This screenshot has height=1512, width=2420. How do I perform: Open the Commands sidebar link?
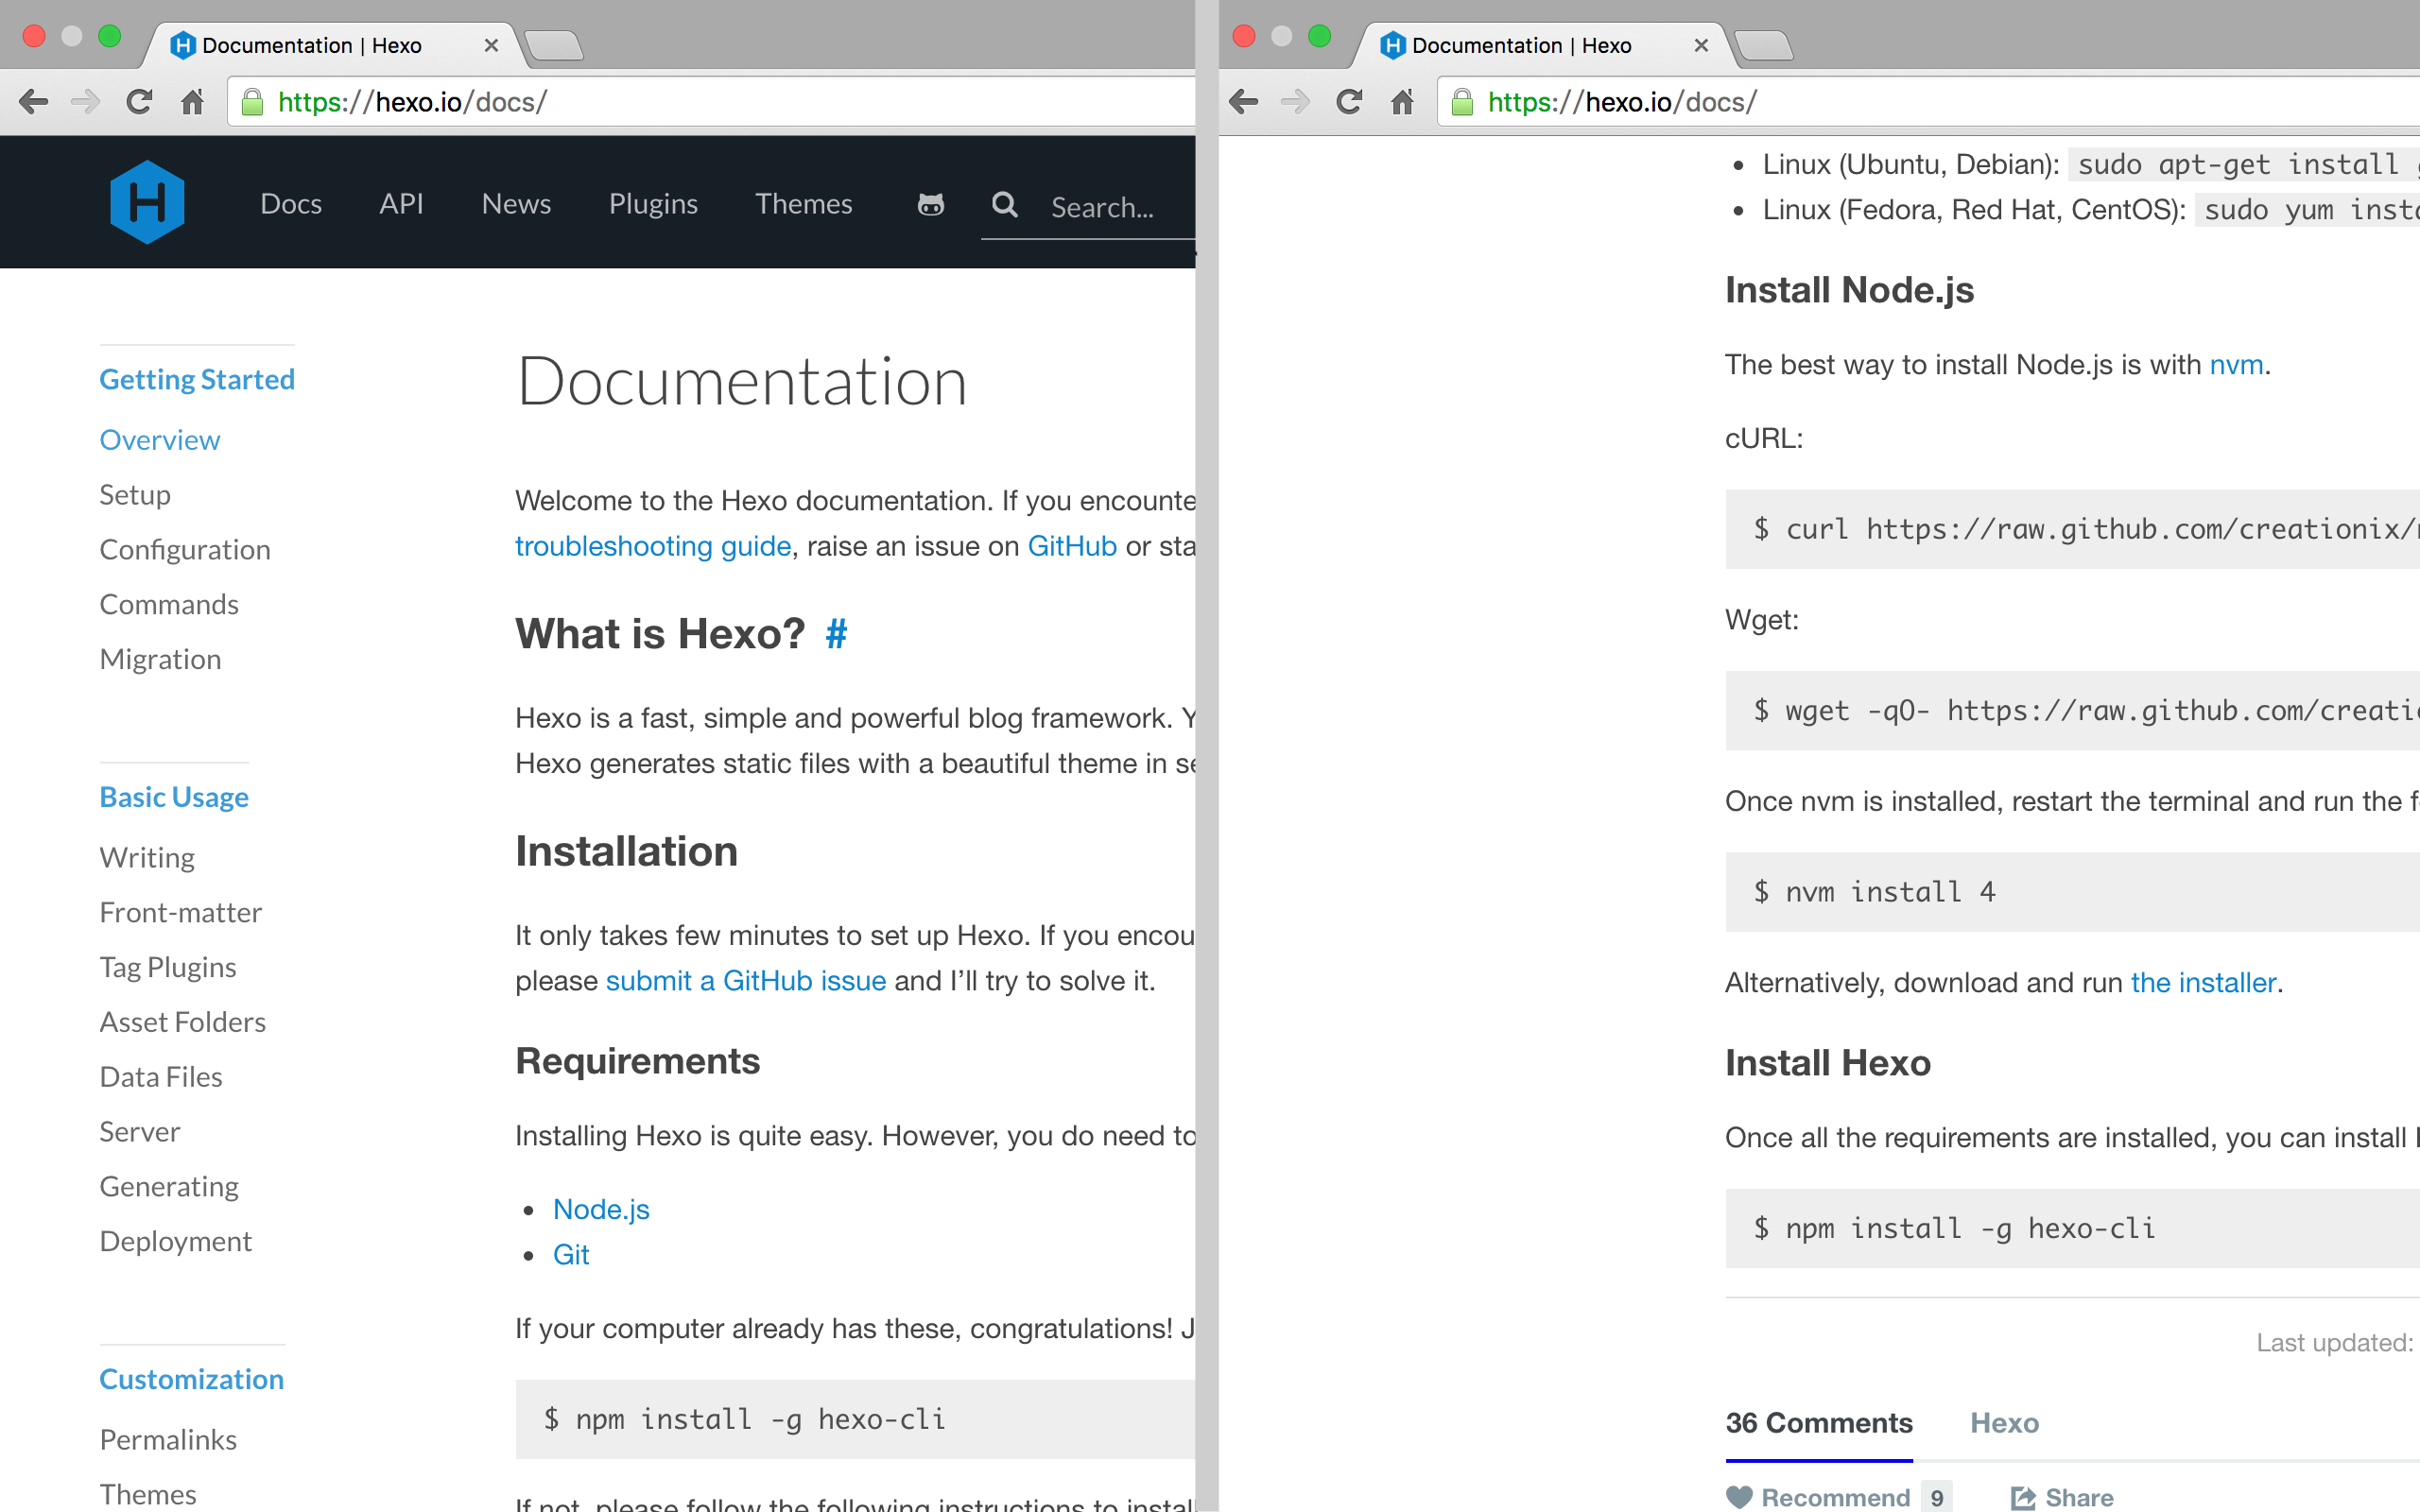pos(169,605)
